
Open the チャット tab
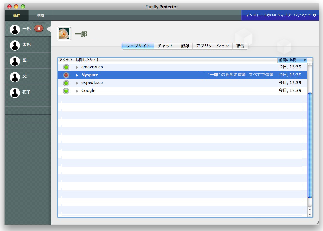pyautogui.click(x=166, y=46)
